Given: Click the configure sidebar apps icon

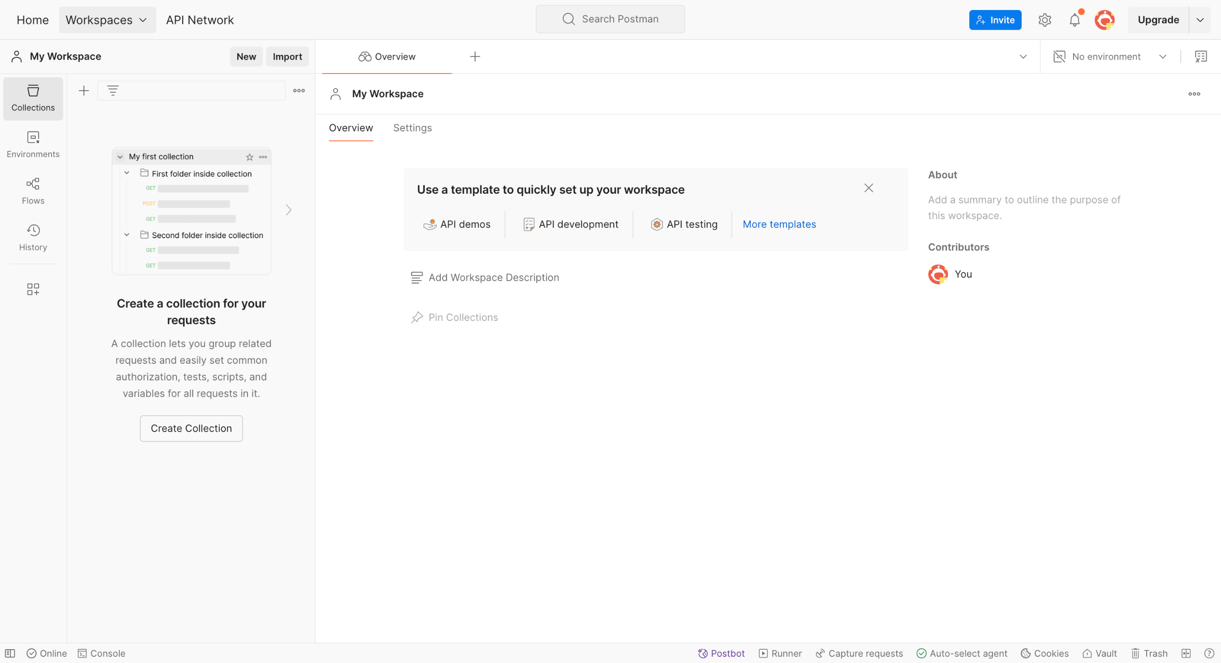Looking at the screenshot, I should [33, 289].
